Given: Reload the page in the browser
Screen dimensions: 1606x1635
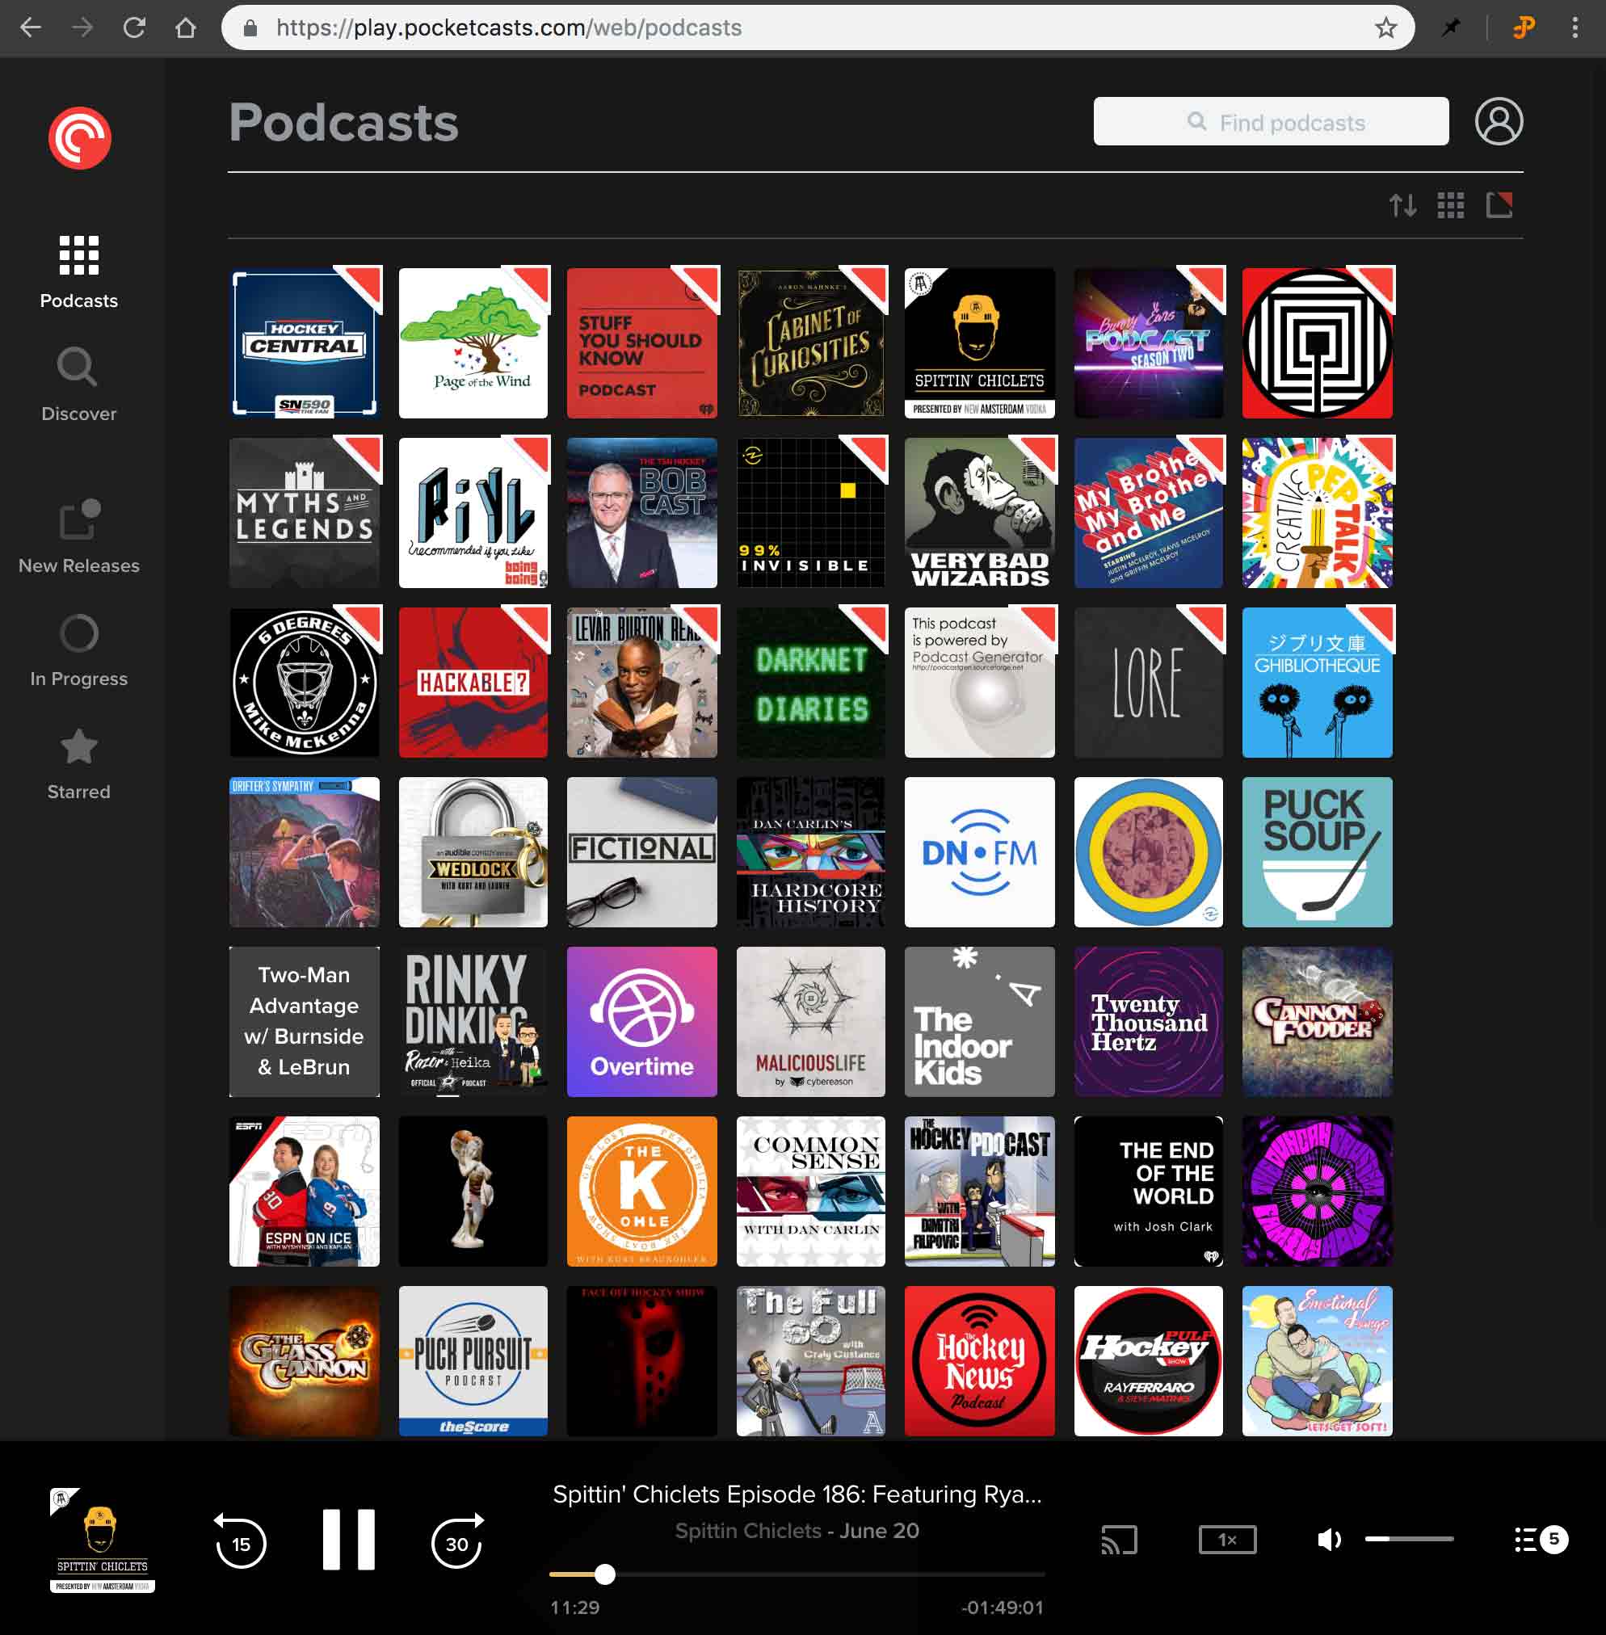Looking at the screenshot, I should click(x=134, y=27).
